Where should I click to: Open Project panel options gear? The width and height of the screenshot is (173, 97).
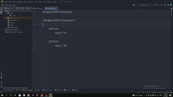27,8
